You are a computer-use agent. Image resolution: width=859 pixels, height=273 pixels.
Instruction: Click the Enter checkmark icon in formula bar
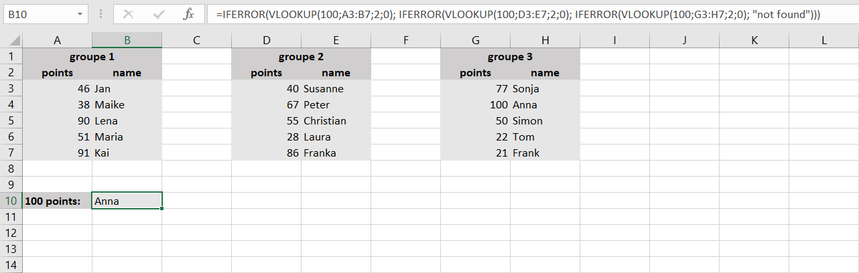click(159, 14)
